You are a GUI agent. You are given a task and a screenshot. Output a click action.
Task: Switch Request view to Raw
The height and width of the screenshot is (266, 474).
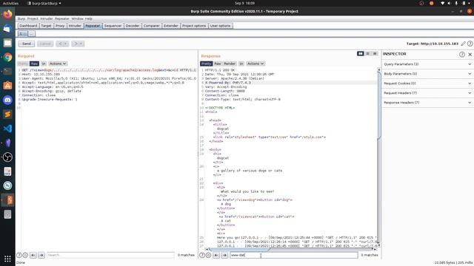(35, 64)
